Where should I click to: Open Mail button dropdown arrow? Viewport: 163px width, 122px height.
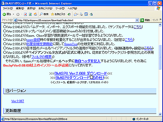[x=78, y=14]
